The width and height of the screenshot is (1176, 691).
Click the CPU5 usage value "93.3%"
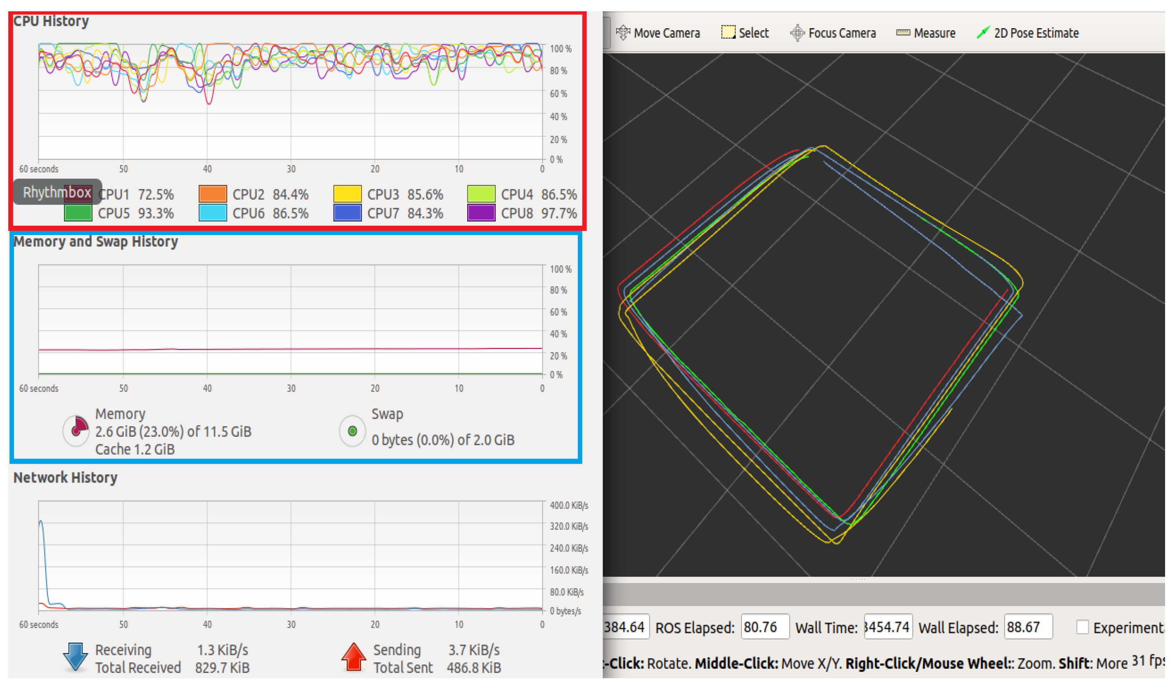(155, 213)
